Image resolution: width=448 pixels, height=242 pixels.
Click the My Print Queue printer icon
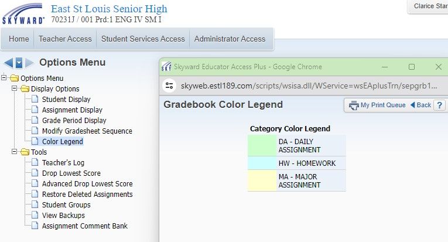pyautogui.click(x=354, y=105)
